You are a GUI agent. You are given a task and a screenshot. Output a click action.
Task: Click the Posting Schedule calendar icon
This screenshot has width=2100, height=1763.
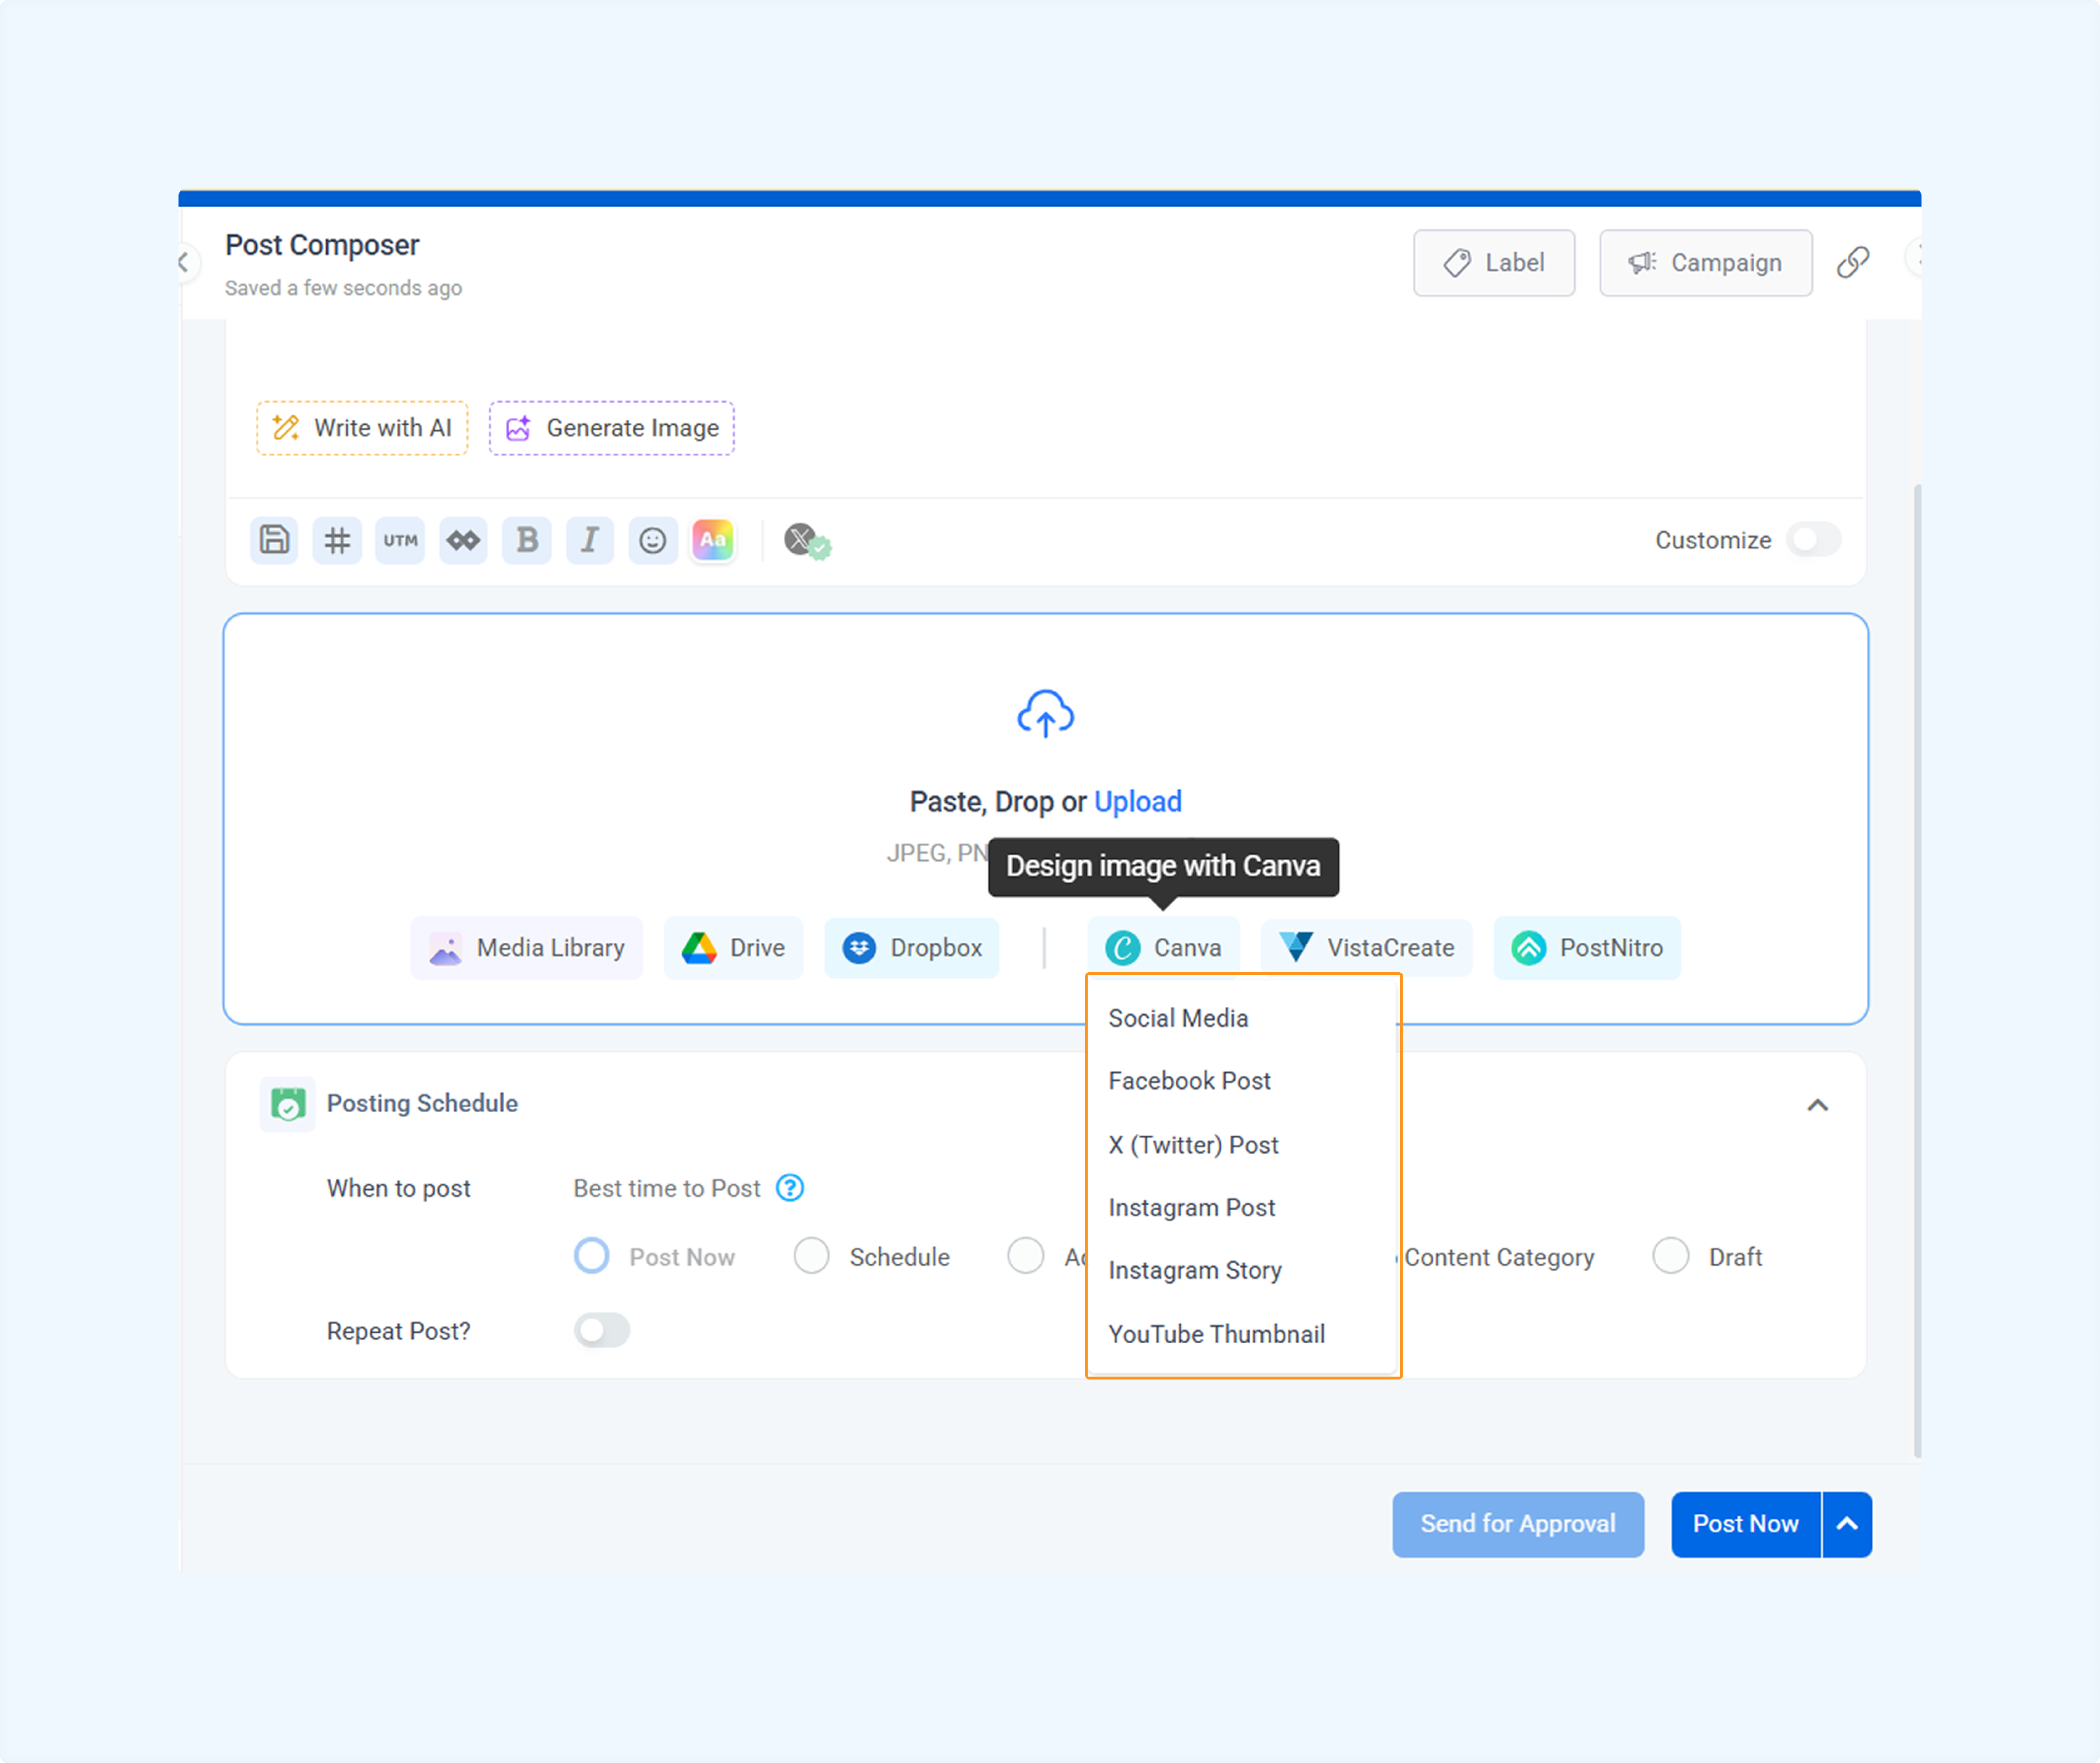288,1104
